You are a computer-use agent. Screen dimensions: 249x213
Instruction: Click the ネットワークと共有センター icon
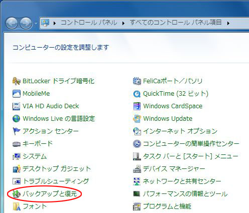(137, 181)
